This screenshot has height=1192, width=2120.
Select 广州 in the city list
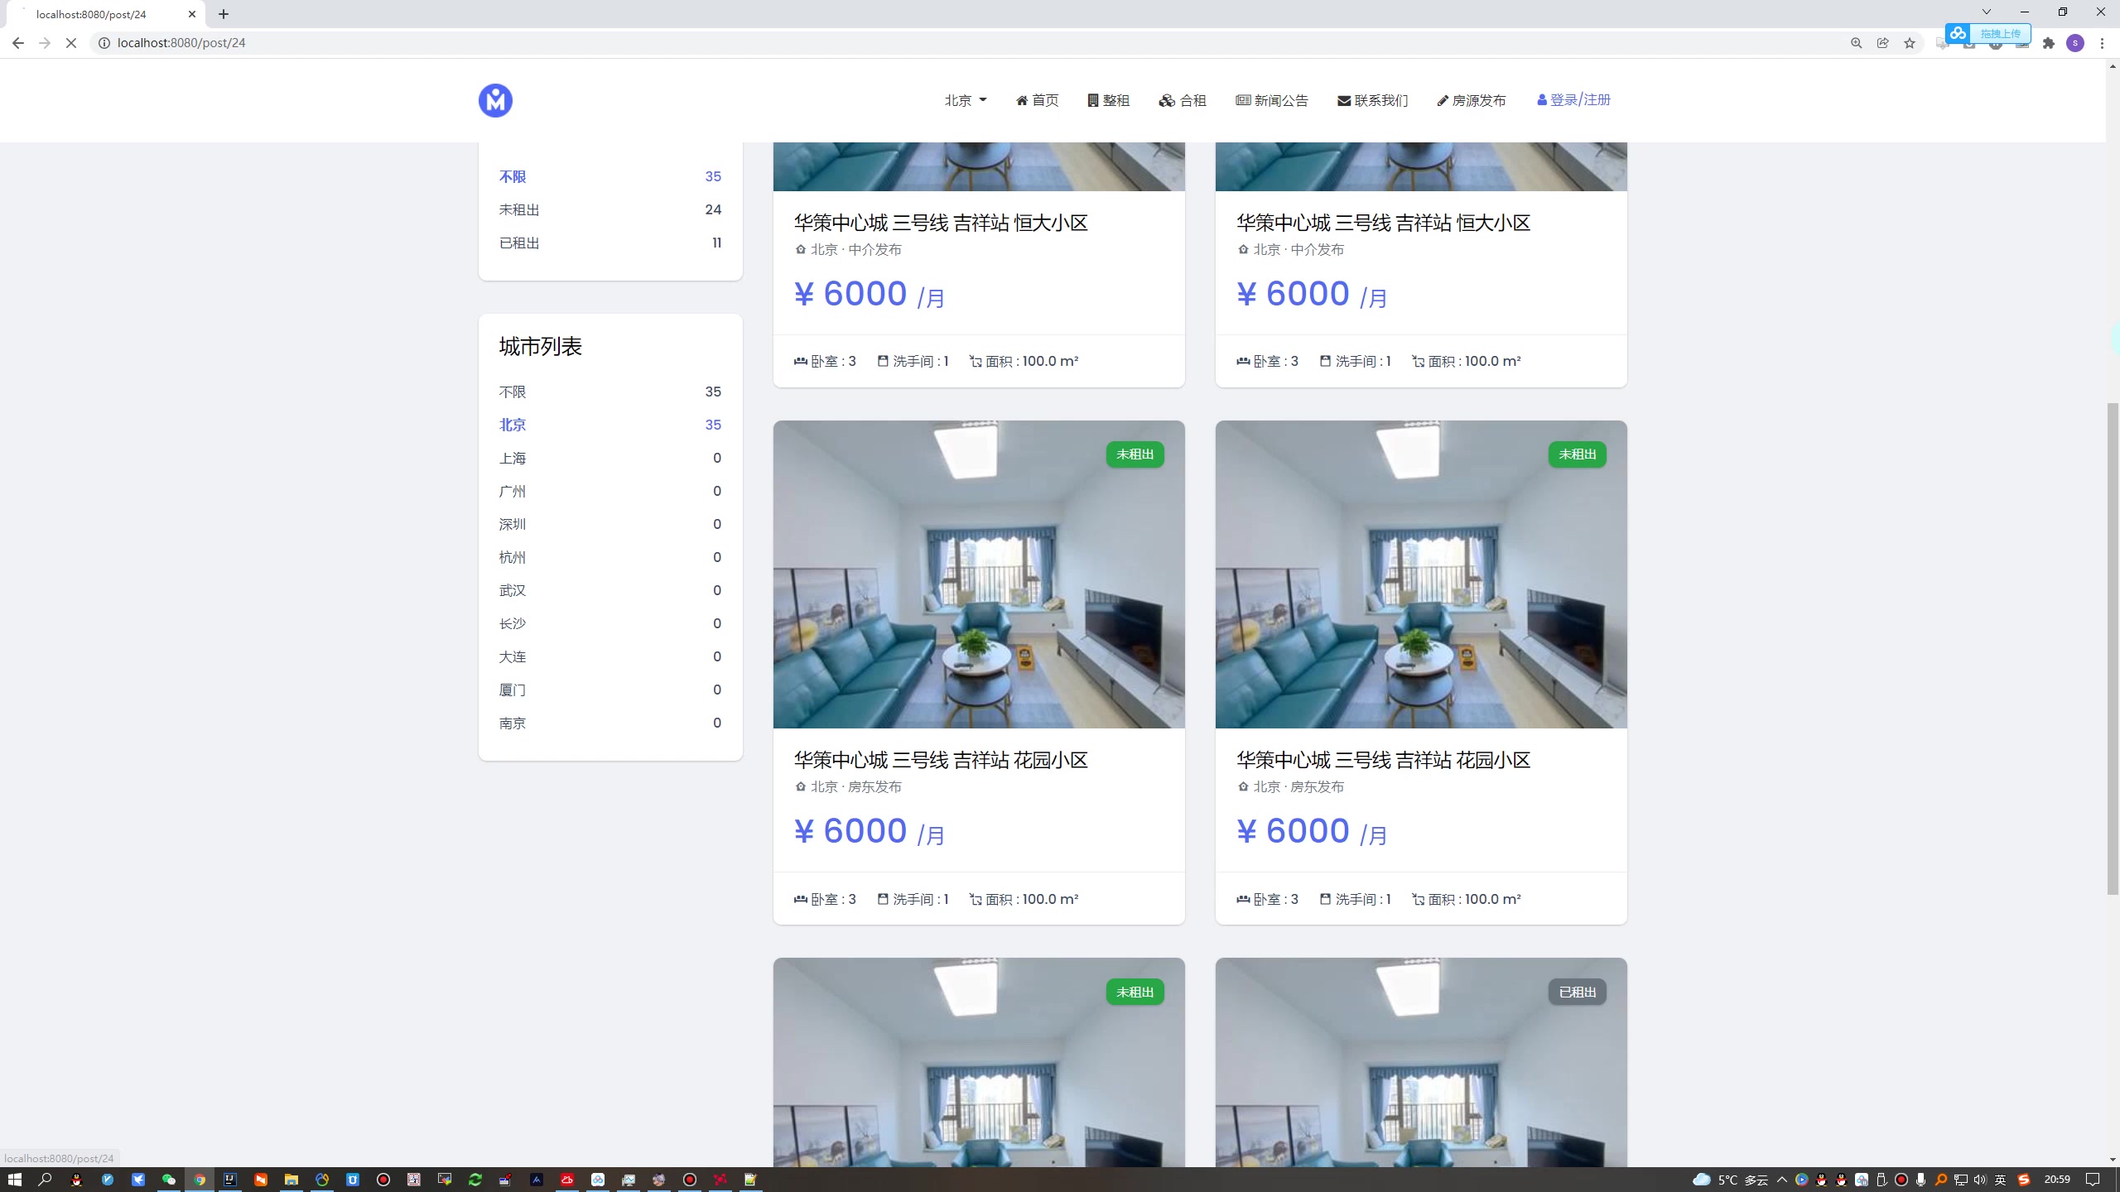tap(610, 491)
